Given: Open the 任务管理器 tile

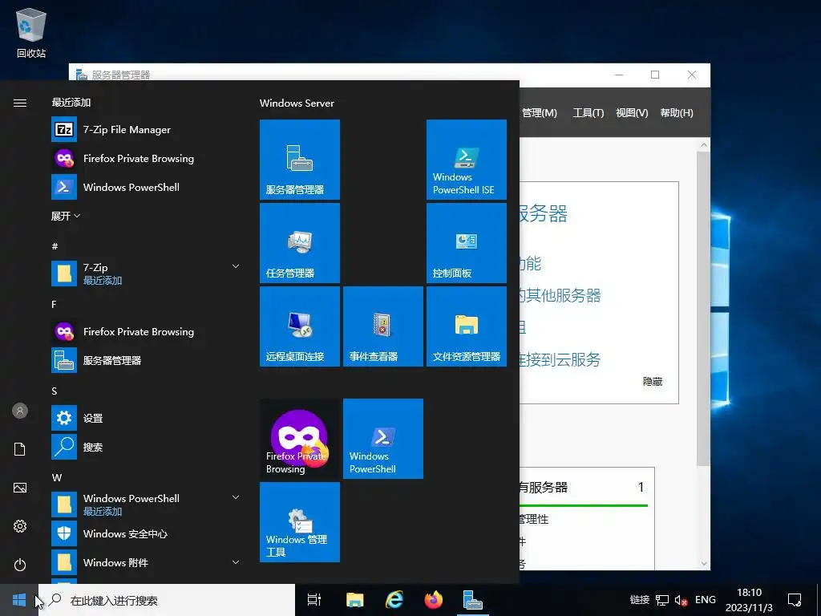Looking at the screenshot, I should tap(300, 242).
